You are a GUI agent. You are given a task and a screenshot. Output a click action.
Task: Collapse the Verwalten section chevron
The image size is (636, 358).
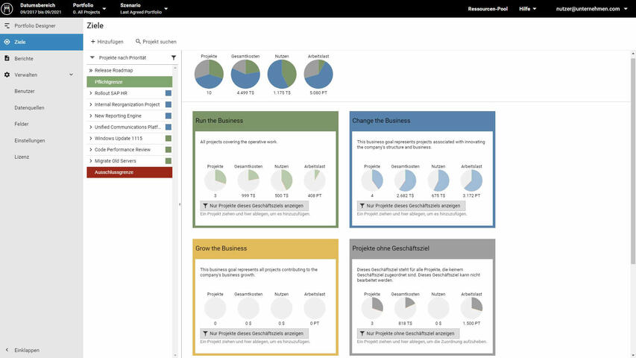click(x=72, y=75)
